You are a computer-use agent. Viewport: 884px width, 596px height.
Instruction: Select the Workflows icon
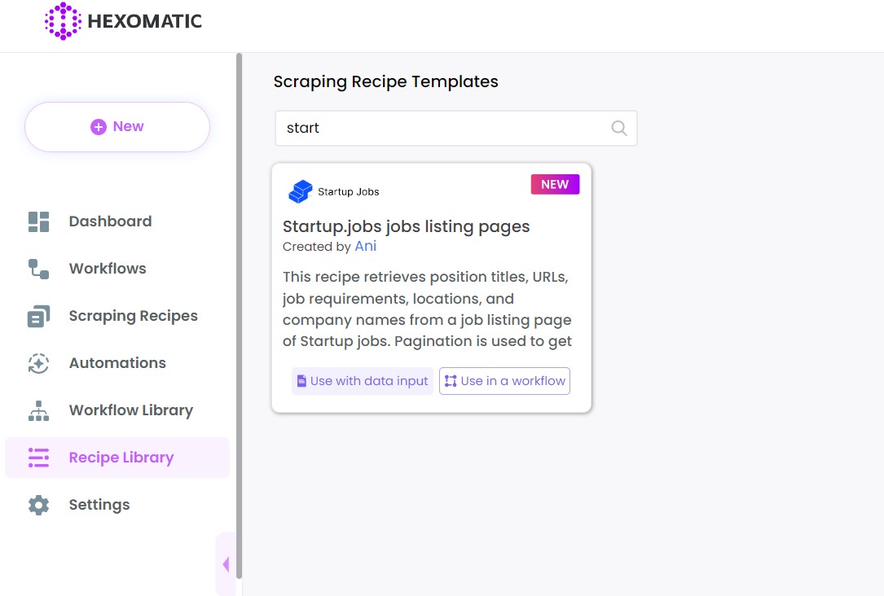click(x=38, y=268)
